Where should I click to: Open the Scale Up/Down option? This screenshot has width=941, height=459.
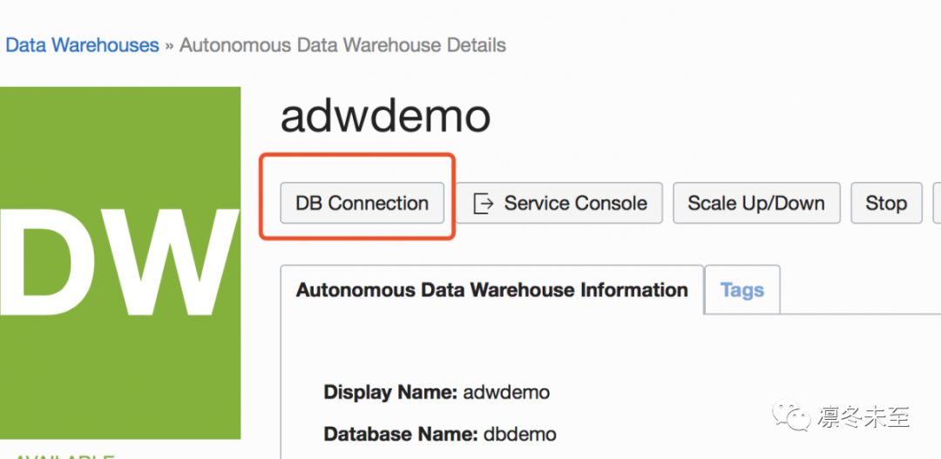(755, 204)
